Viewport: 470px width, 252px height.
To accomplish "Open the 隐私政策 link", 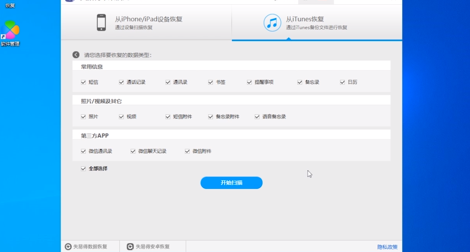I will [x=387, y=247].
